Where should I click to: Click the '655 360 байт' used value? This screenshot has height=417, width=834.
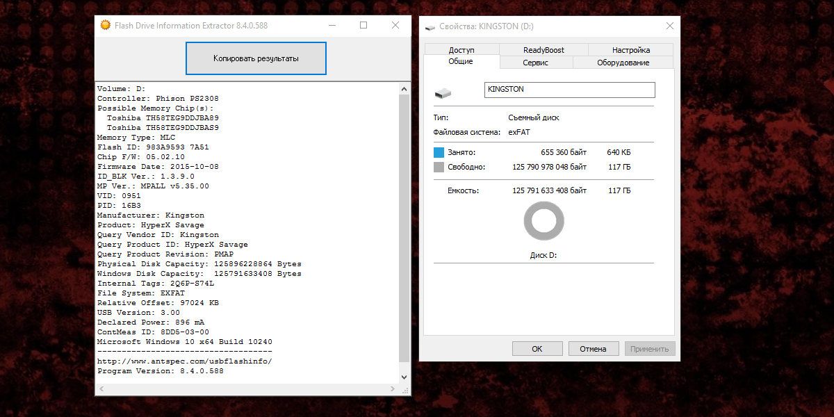click(x=564, y=152)
